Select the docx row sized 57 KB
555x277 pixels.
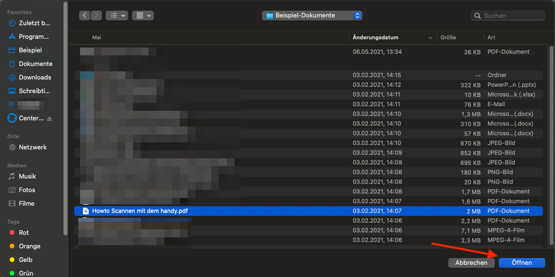click(308, 133)
